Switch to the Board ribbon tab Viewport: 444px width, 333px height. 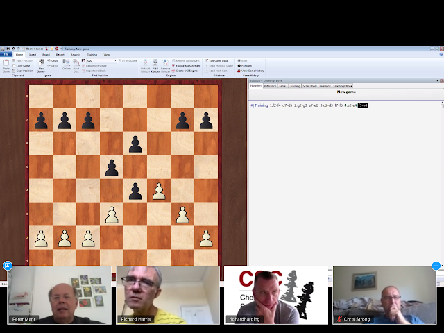[x=46, y=55]
